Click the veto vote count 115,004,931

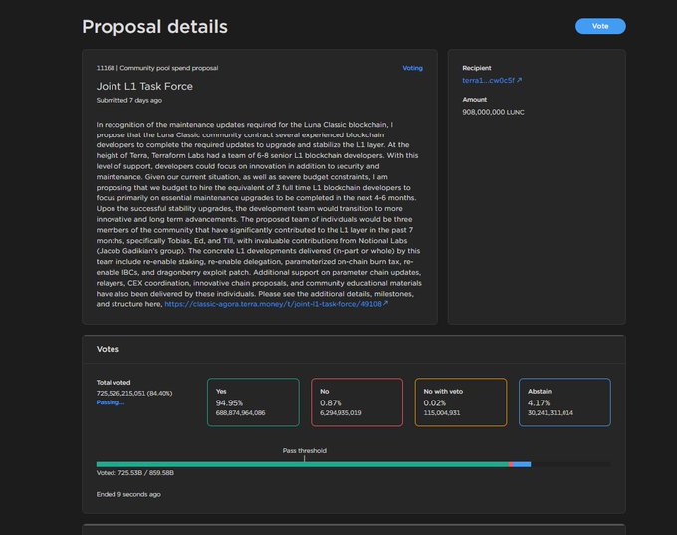442,413
